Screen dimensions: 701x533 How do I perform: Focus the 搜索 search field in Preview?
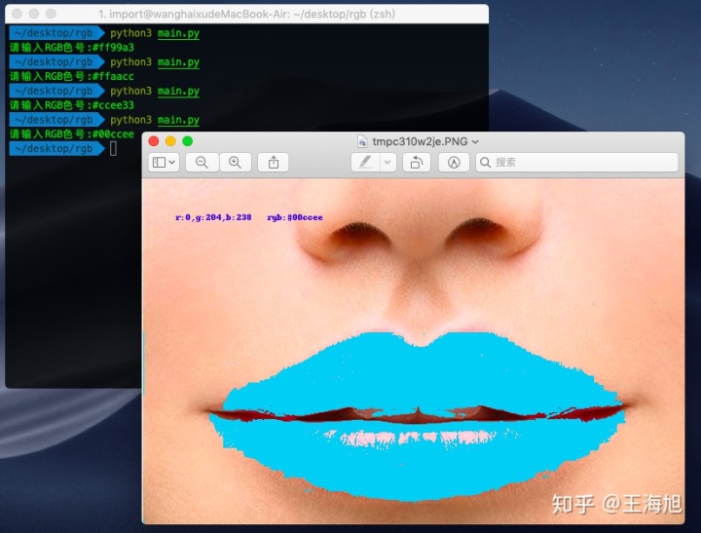pos(576,162)
